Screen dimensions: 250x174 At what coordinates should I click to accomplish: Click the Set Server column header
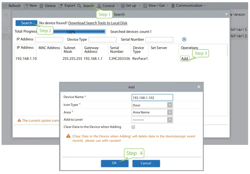click(x=159, y=48)
